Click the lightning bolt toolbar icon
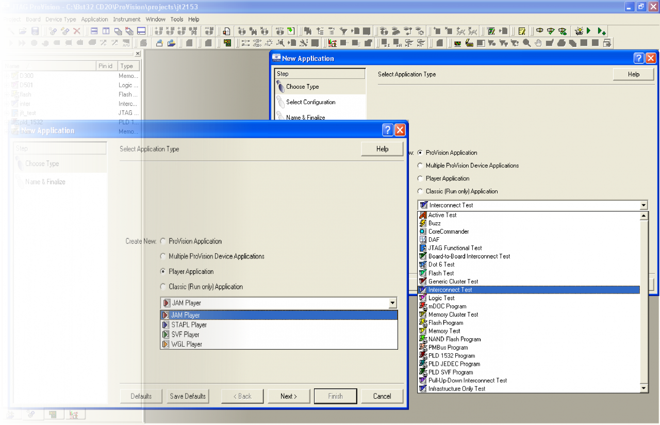Screen dimensions: 660x425 pos(469,43)
